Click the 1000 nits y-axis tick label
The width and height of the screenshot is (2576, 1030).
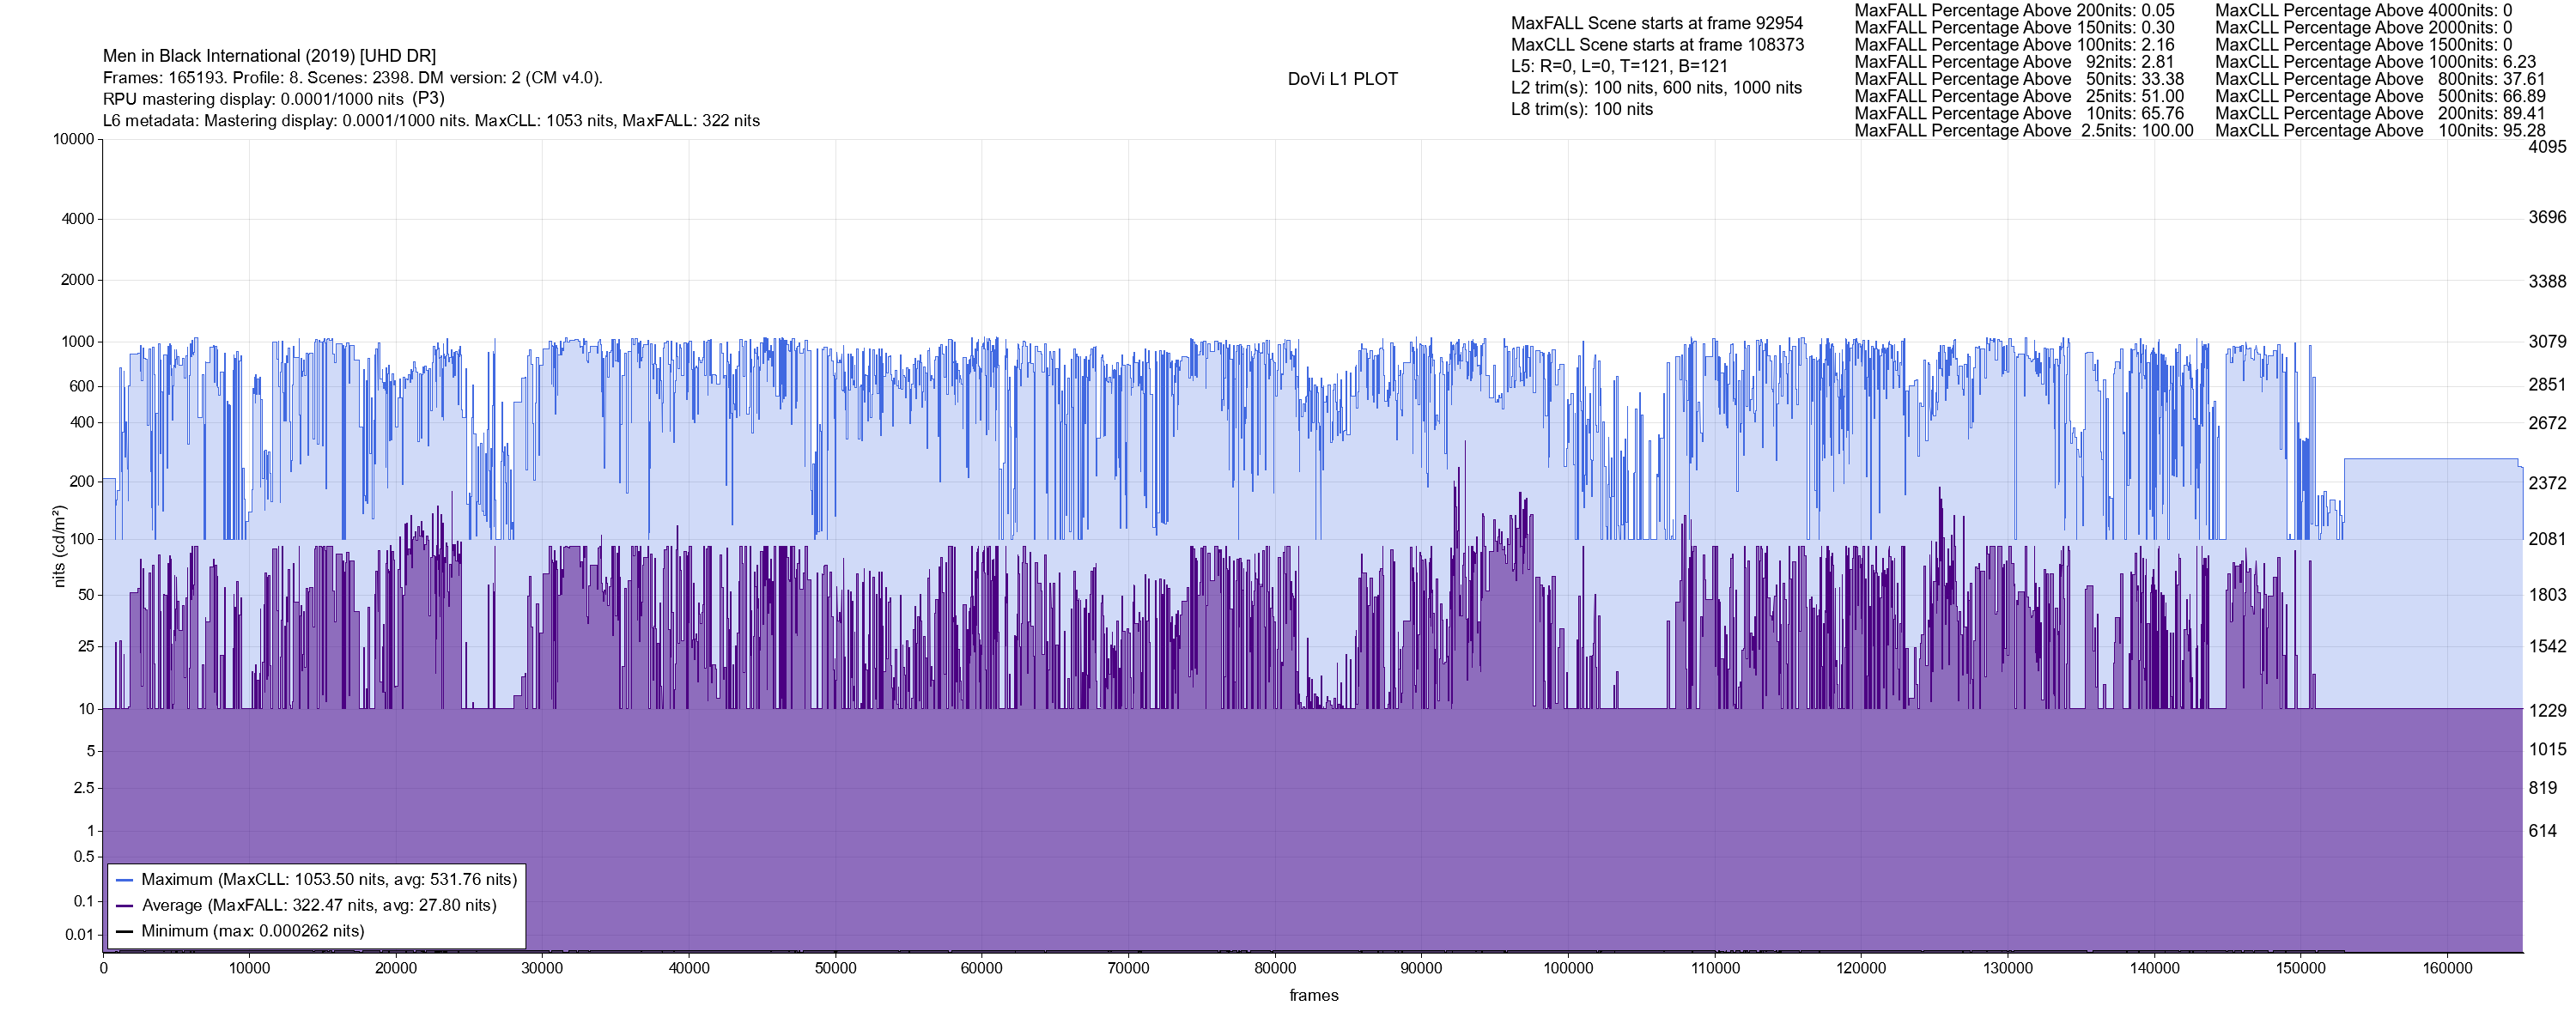(x=77, y=342)
